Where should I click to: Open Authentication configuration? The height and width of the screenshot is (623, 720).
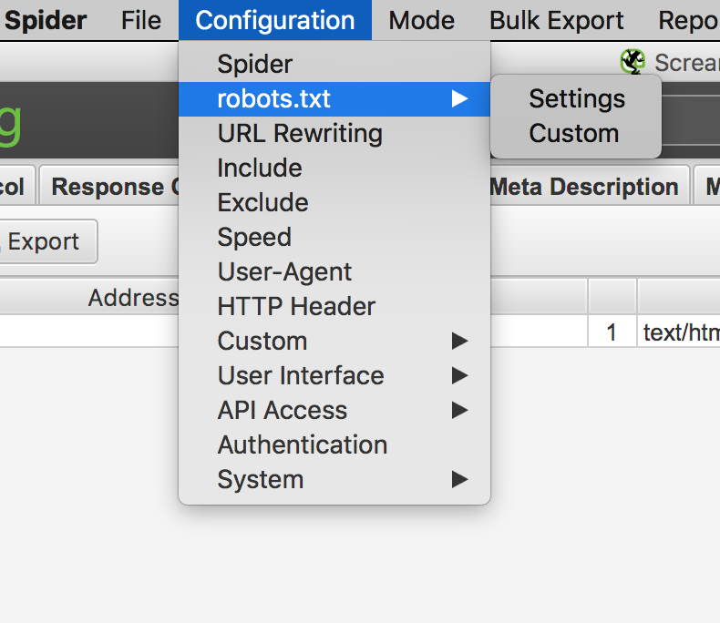[x=303, y=444]
